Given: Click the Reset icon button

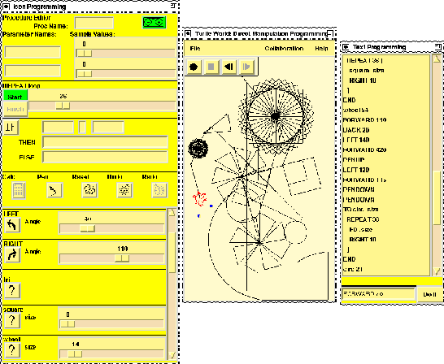Looking at the screenshot, I should [x=89, y=190].
